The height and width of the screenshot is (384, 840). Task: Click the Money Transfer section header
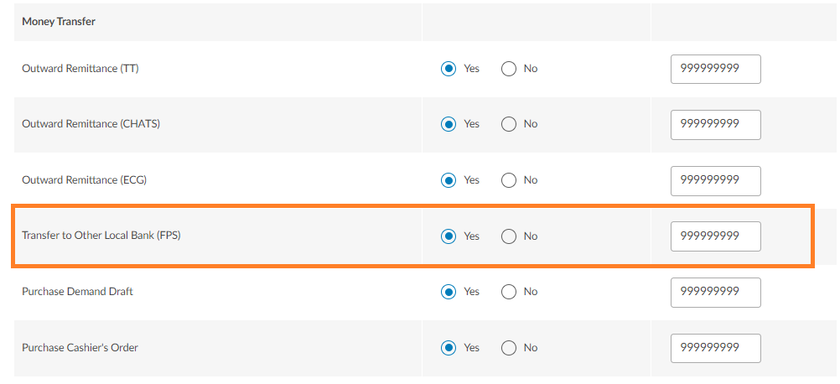pyautogui.click(x=59, y=22)
